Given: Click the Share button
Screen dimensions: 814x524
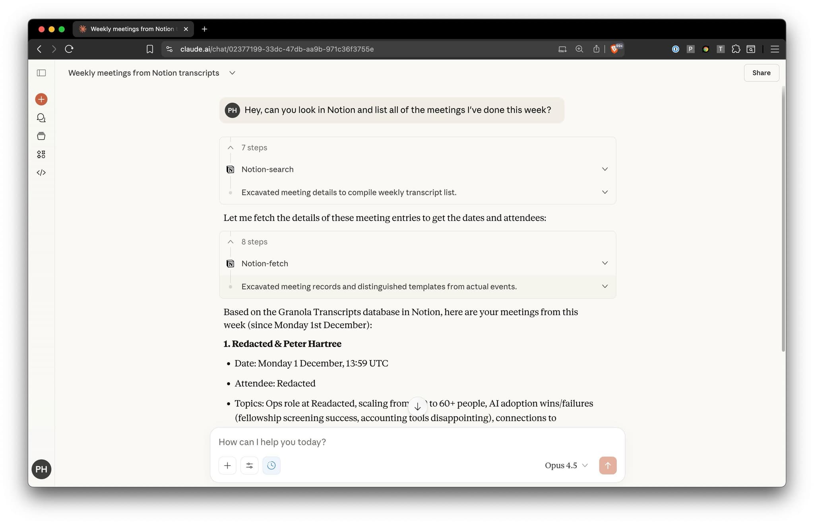Looking at the screenshot, I should 761,73.
